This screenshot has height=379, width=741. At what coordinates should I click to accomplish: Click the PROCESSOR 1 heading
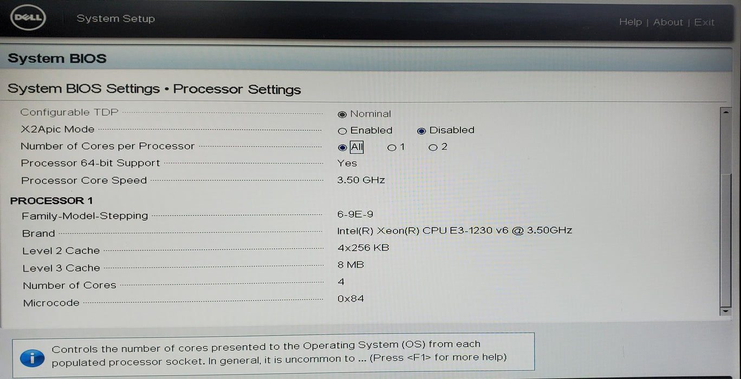tap(51, 201)
